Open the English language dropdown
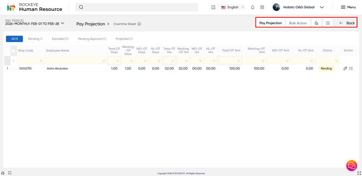 coord(232,7)
